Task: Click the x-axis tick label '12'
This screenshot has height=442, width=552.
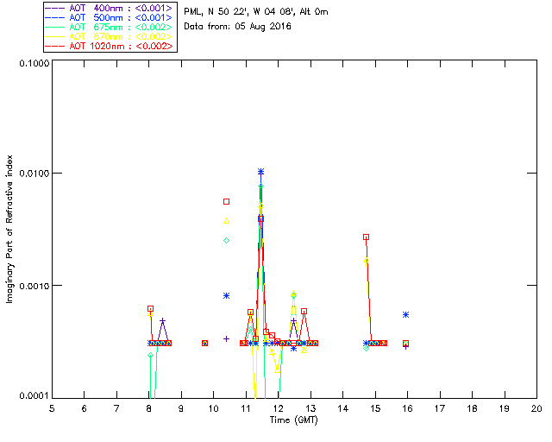Action: (x=278, y=408)
